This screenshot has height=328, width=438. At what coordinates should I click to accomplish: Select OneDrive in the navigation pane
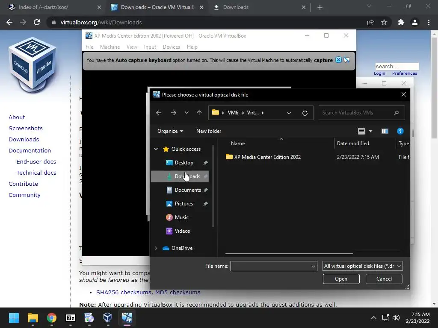(x=182, y=248)
